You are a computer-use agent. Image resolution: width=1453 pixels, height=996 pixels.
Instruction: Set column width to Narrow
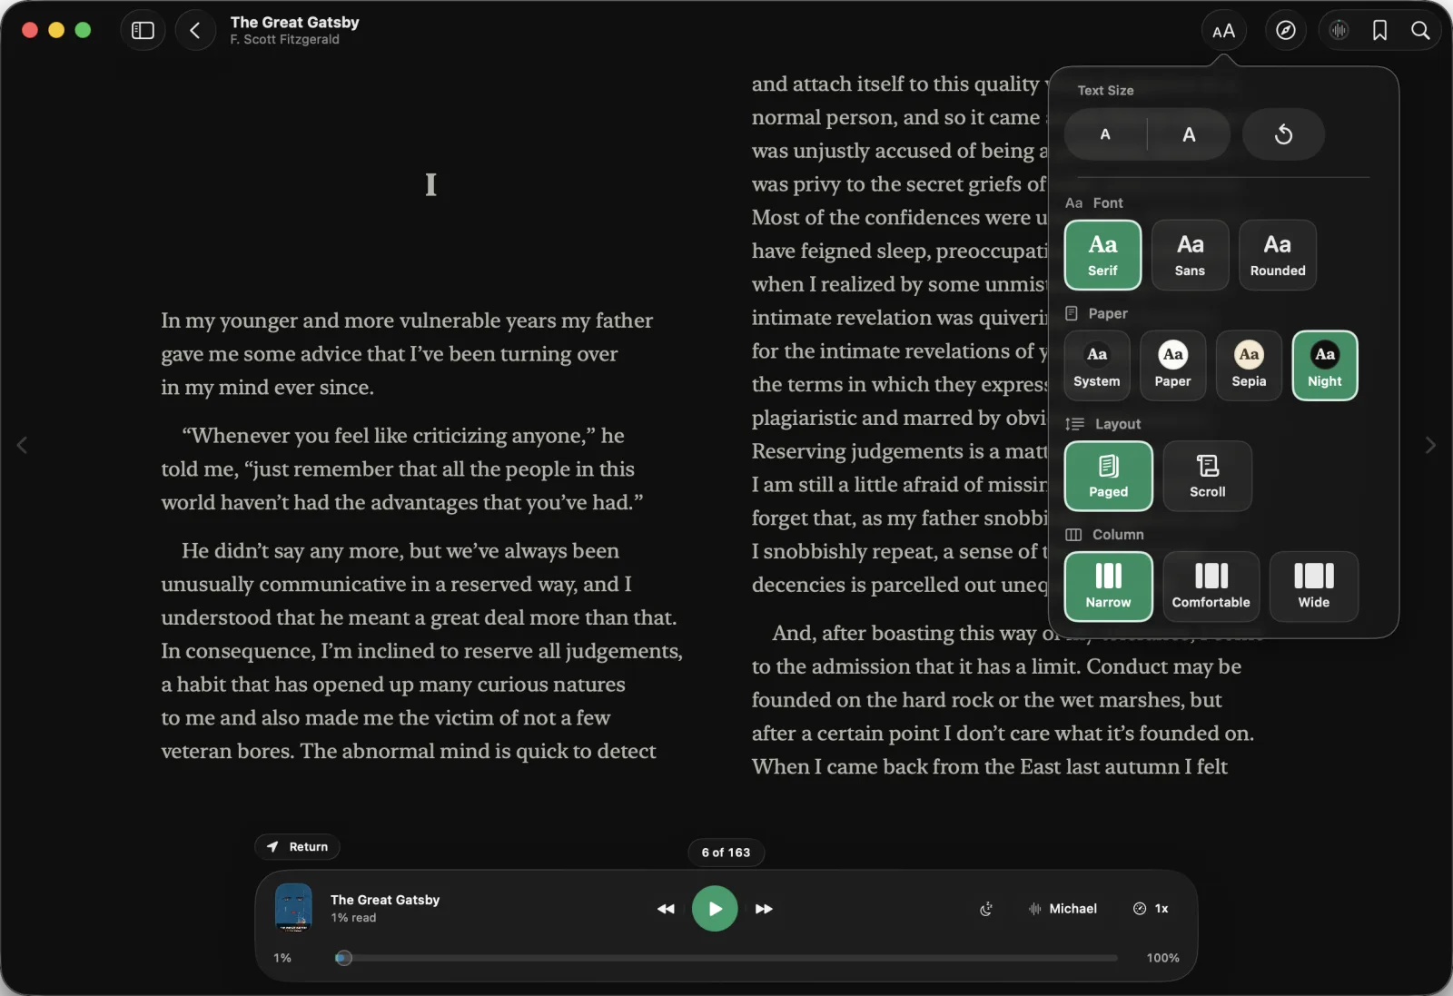tap(1108, 587)
